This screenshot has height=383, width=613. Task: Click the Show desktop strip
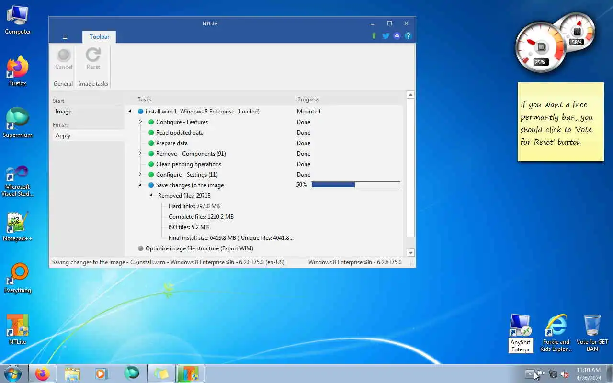point(609,373)
